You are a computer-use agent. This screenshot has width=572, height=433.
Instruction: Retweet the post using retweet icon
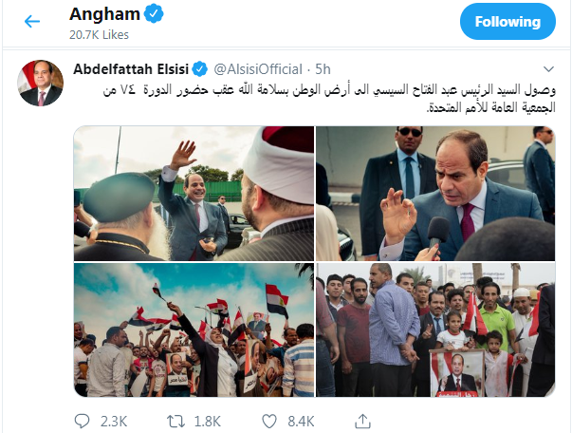click(176, 422)
